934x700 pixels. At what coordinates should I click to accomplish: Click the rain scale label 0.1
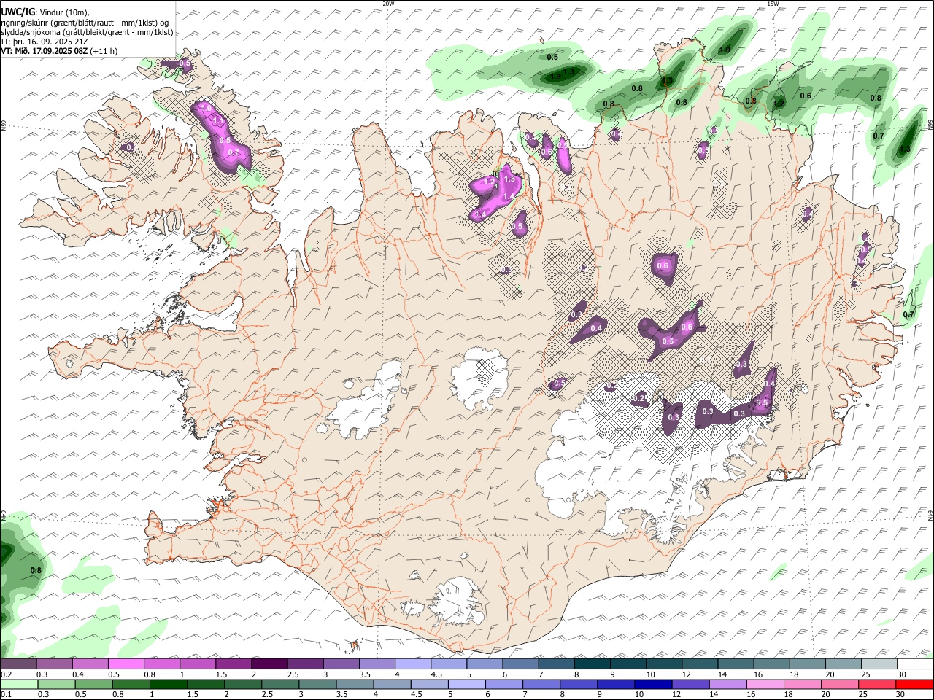pos(7,695)
